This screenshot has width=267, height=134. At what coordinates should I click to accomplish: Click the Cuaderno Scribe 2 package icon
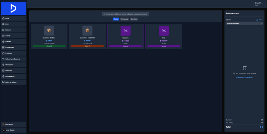point(49,30)
